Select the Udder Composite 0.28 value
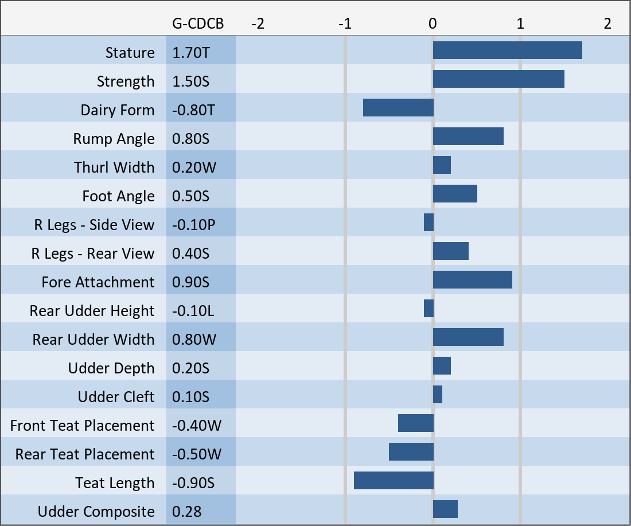Image resolution: width=631 pixels, height=526 pixels. pos(187,512)
